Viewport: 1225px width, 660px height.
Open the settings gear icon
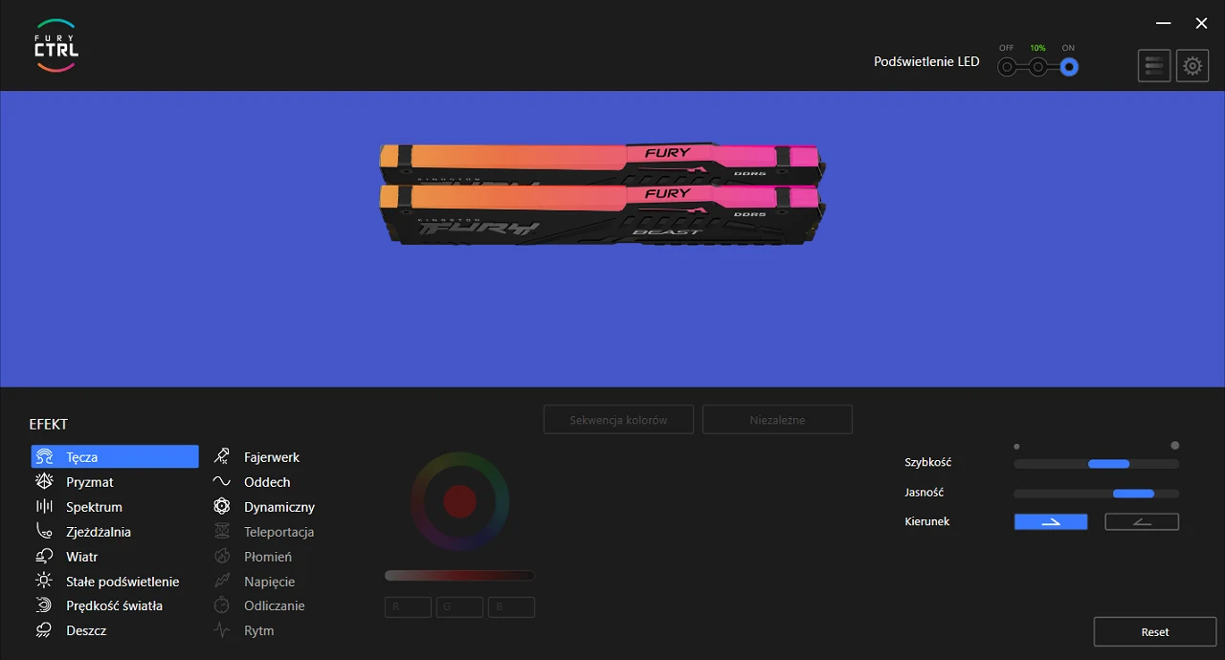[1192, 66]
